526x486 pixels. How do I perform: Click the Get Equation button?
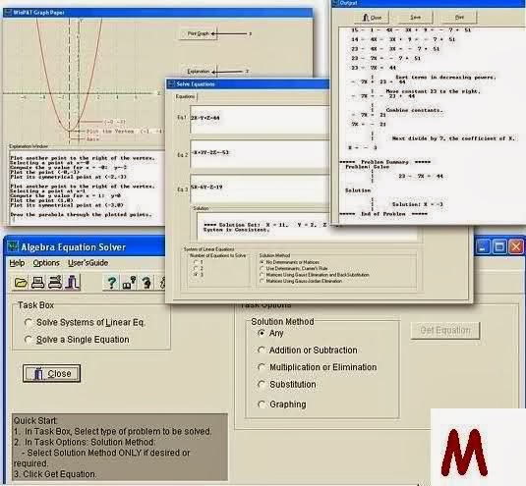445,331
